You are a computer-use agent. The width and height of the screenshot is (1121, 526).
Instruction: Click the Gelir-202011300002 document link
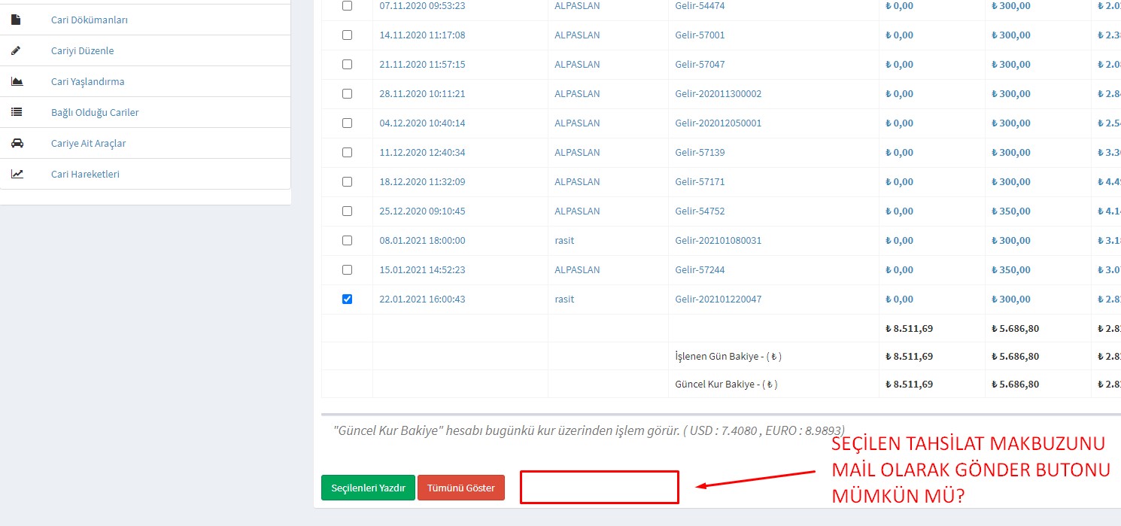tap(718, 93)
